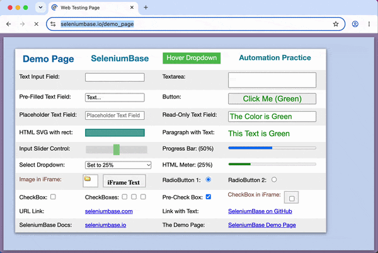
Task: Click the iFrame Text box
Action: (124, 181)
